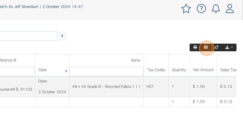Viewport: 243px width, 136px height.
Task: Open notifications bell icon
Action: [x=216, y=8]
